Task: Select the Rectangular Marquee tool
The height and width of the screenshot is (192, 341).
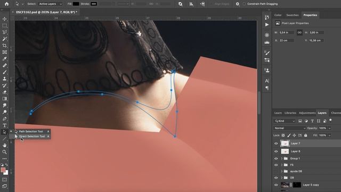Action: [x=5, y=26]
